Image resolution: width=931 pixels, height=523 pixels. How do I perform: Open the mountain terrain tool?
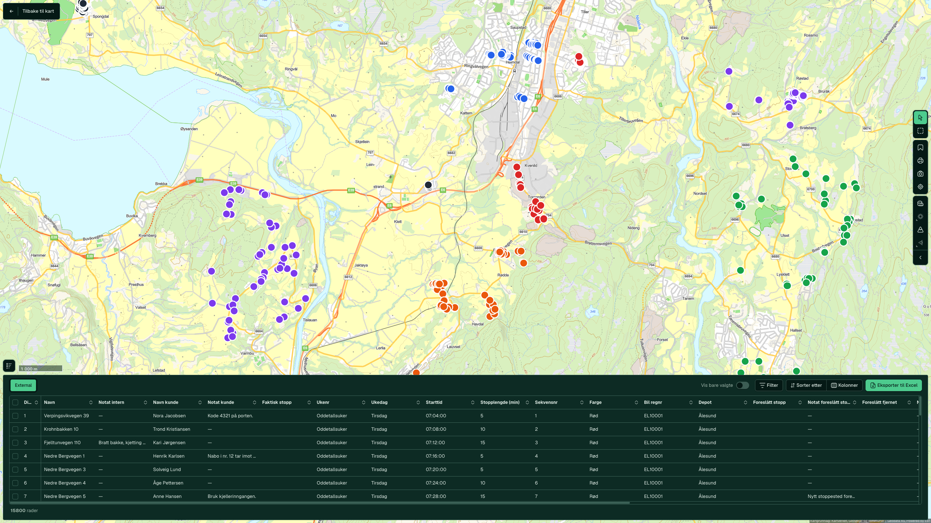920,230
